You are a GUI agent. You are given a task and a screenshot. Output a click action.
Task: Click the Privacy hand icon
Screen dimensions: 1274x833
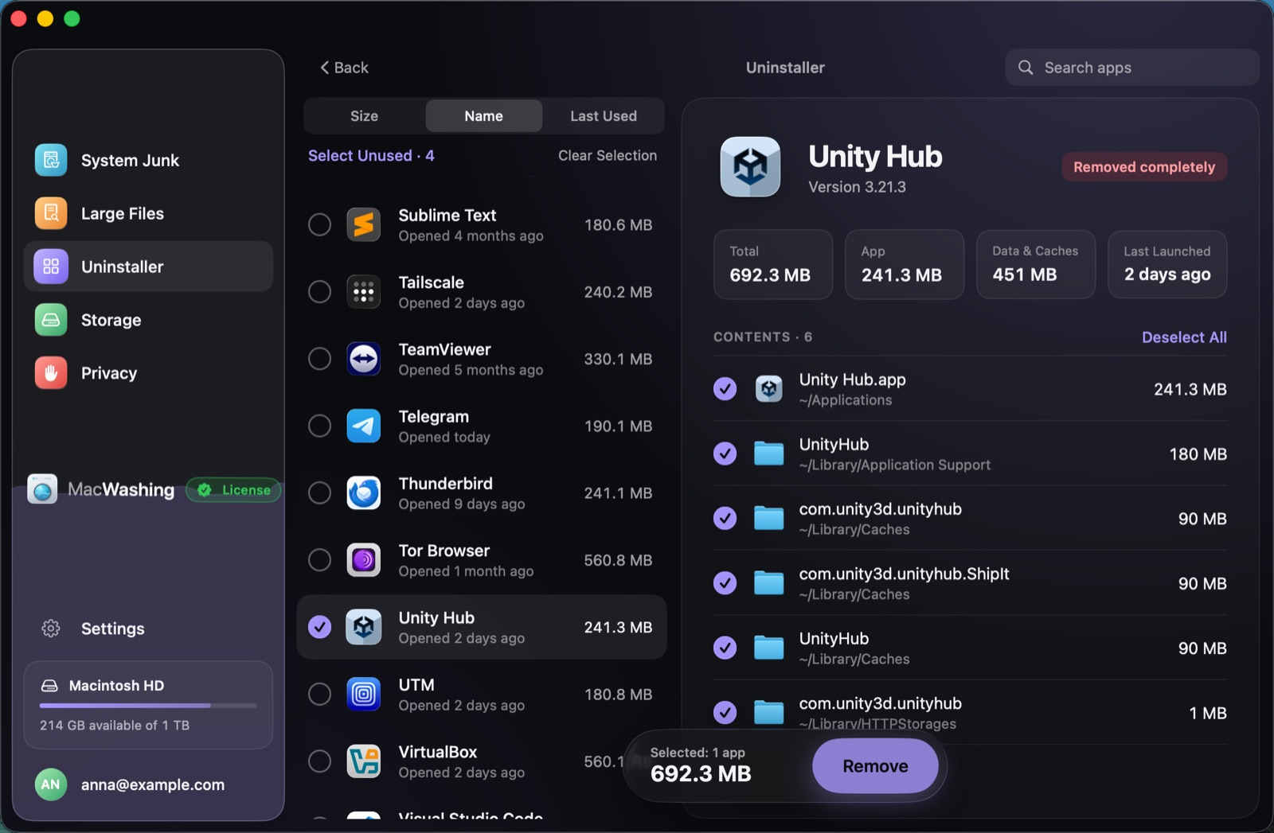(51, 373)
